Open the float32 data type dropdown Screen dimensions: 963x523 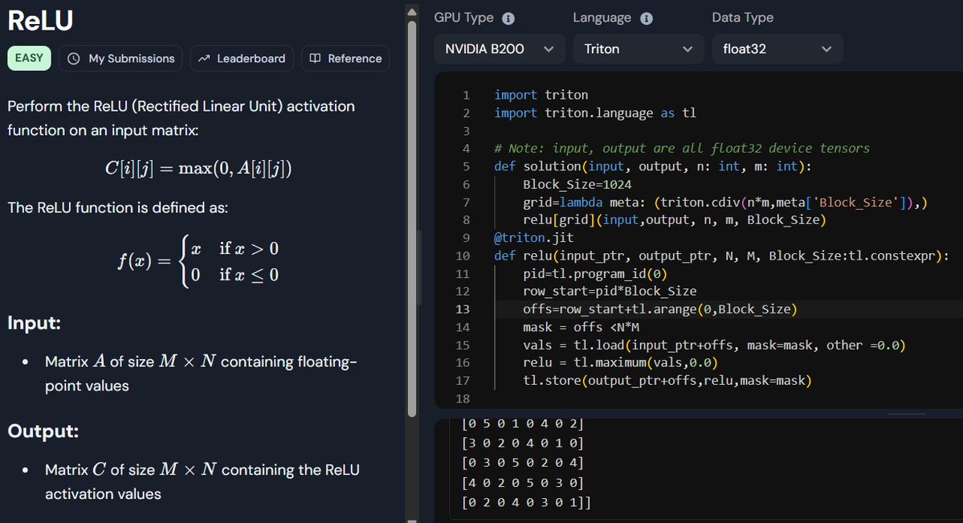(x=776, y=48)
